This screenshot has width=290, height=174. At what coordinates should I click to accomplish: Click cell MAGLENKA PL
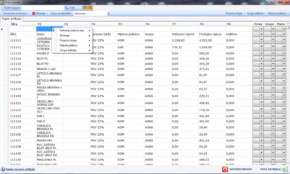click(x=49, y=160)
